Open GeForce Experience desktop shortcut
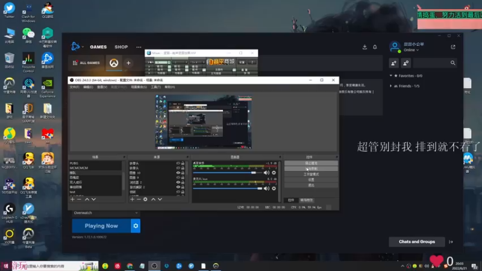This screenshot has width=482, height=271. pyautogui.click(x=48, y=87)
